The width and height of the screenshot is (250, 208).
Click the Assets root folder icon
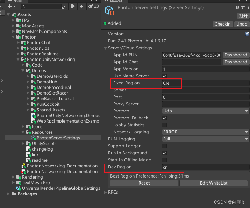click(14, 15)
